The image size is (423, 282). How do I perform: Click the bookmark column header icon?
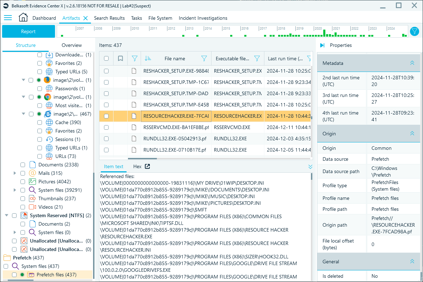pyautogui.click(x=120, y=59)
